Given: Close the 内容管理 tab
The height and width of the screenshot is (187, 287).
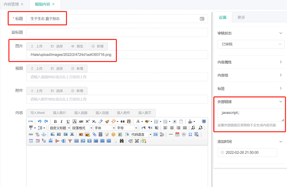Looking at the screenshot, I should [22, 4].
